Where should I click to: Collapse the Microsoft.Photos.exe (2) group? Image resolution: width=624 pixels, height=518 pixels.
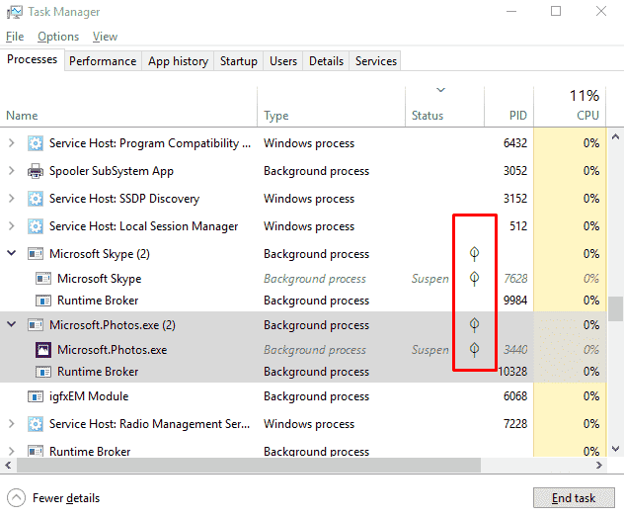(12, 325)
